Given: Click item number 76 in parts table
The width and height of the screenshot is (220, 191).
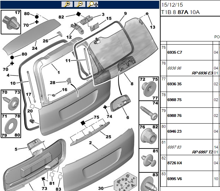Looking at the screenshot, I should [163, 63].
